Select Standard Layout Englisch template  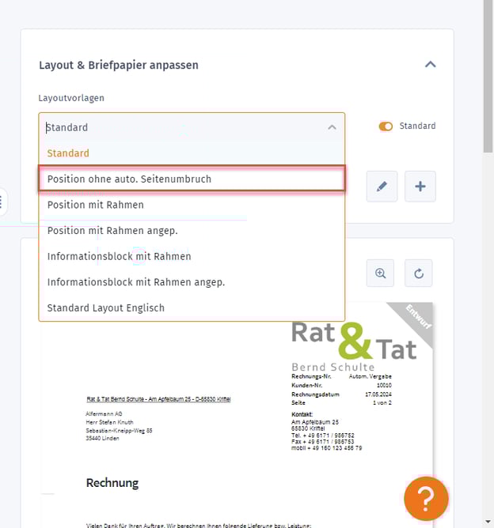click(x=106, y=307)
